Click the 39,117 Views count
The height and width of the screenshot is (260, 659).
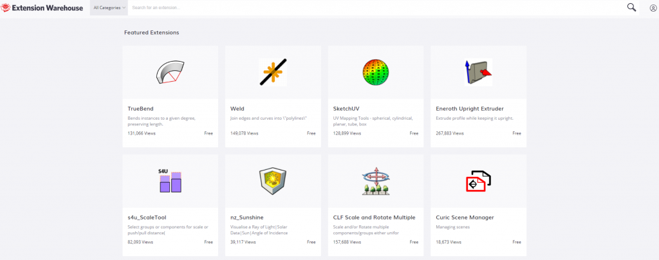[x=243, y=242]
